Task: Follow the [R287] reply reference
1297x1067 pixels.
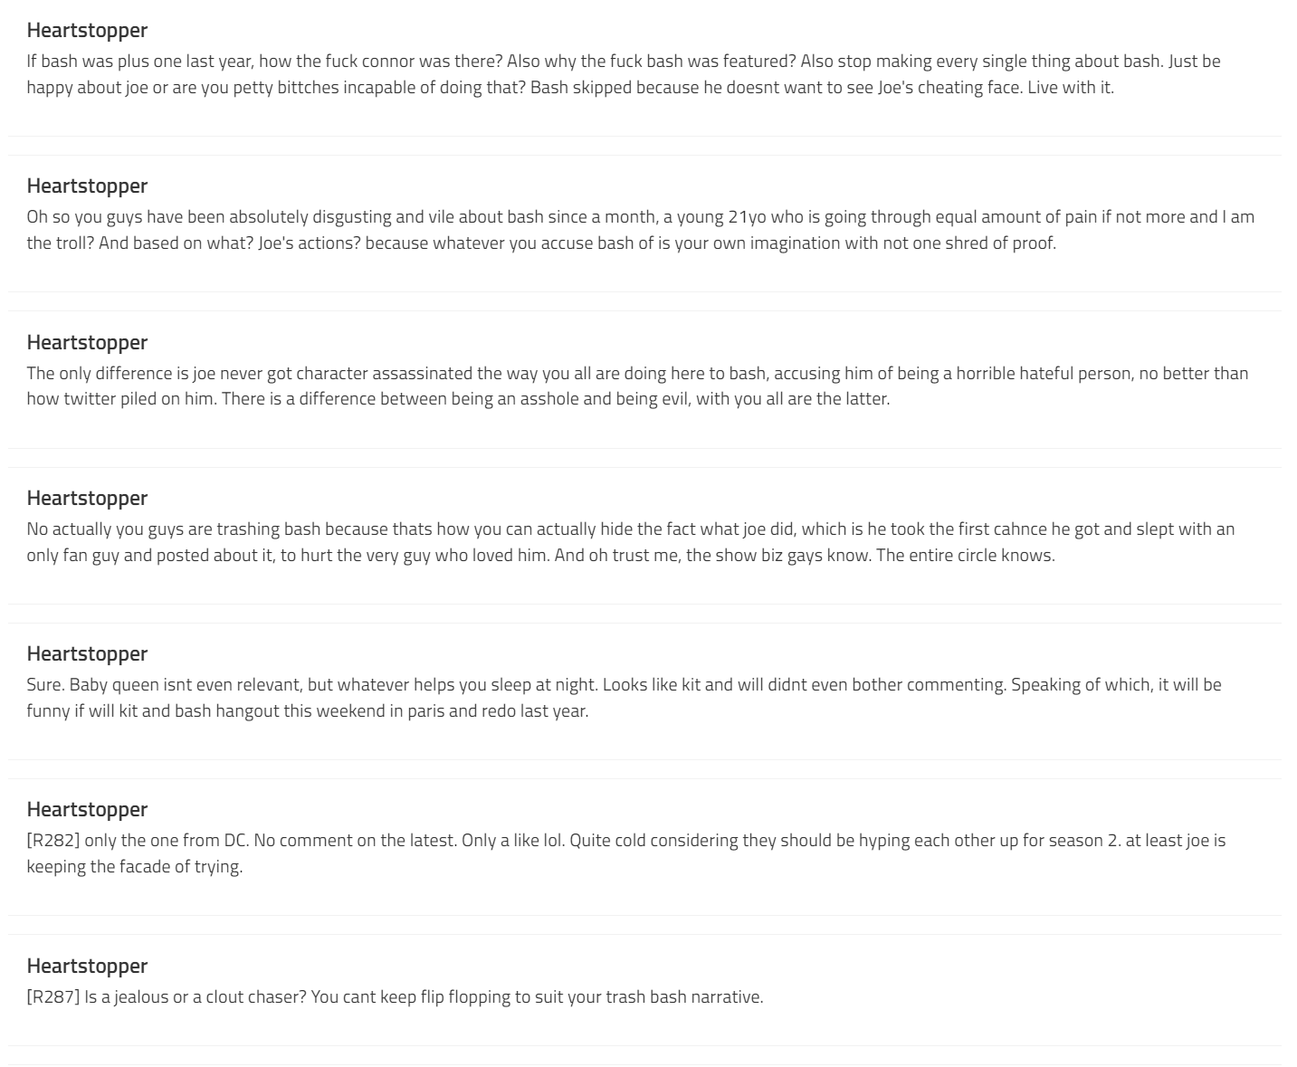Action: pyautogui.click(x=53, y=996)
